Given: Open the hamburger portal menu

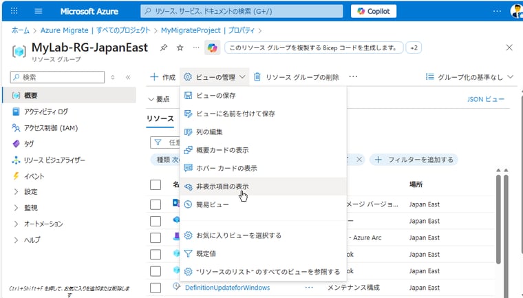Looking at the screenshot, I should pyautogui.click(x=39, y=11).
